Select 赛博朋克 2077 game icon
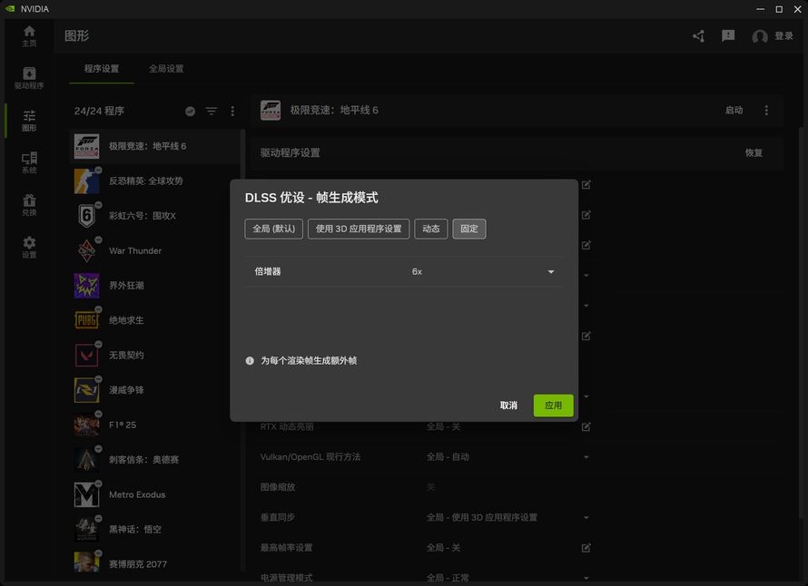 click(x=86, y=562)
